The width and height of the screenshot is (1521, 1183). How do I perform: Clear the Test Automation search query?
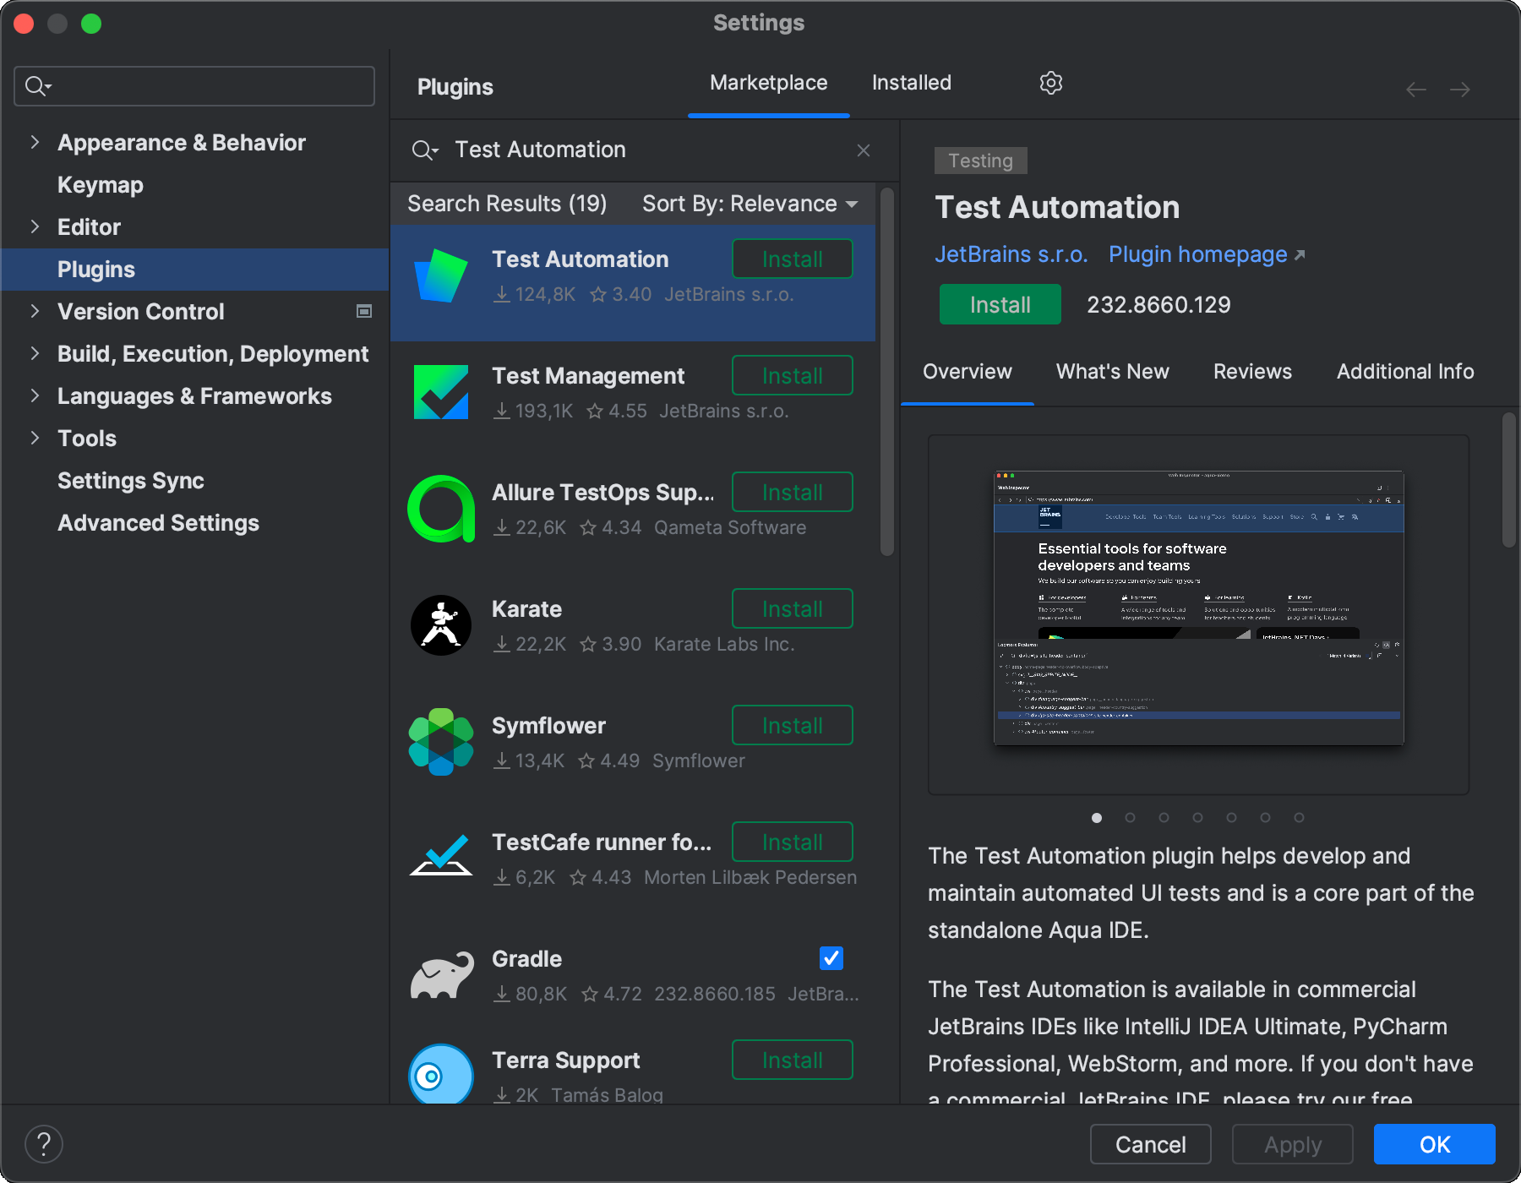coord(863,150)
